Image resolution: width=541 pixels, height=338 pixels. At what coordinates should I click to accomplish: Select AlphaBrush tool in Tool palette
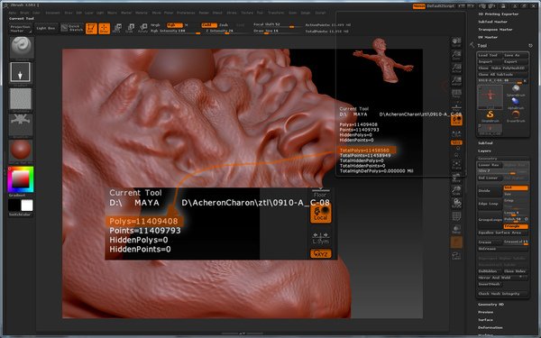[516, 104]
